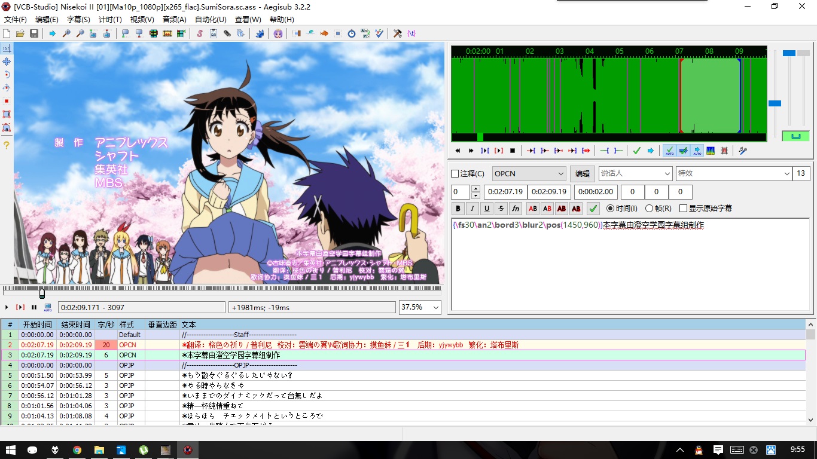817x459 pixels.
Task: Play video with the play arrow
Action: (7, 307)
